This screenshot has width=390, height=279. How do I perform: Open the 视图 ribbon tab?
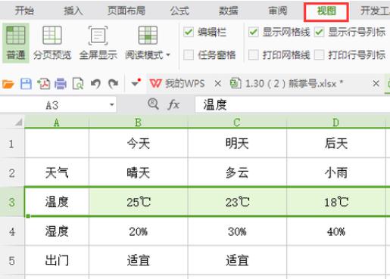point(326,11)
